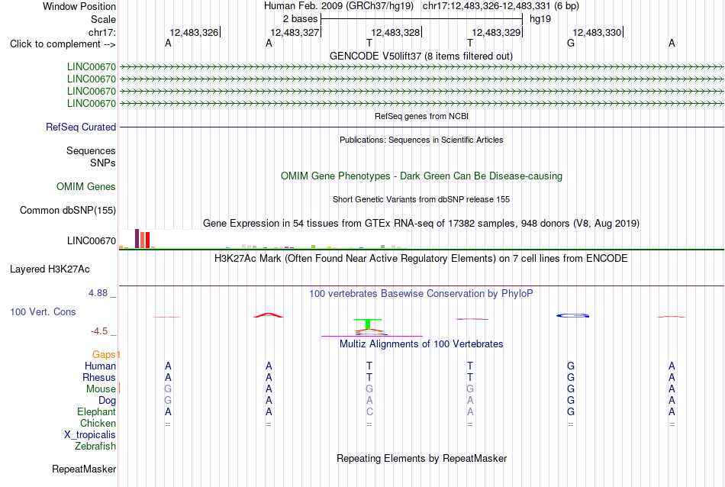Click the 4.88 upper scale value
Viewport: 725px width, 487px height.
(x=98, y=293)
